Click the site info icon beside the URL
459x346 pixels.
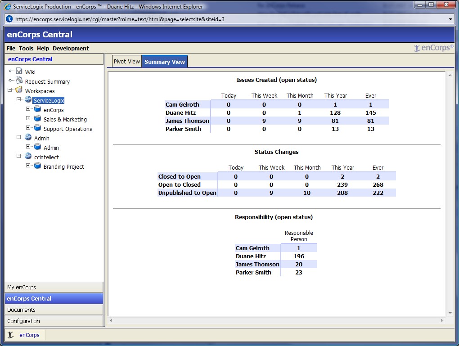[x=9, y=19]
